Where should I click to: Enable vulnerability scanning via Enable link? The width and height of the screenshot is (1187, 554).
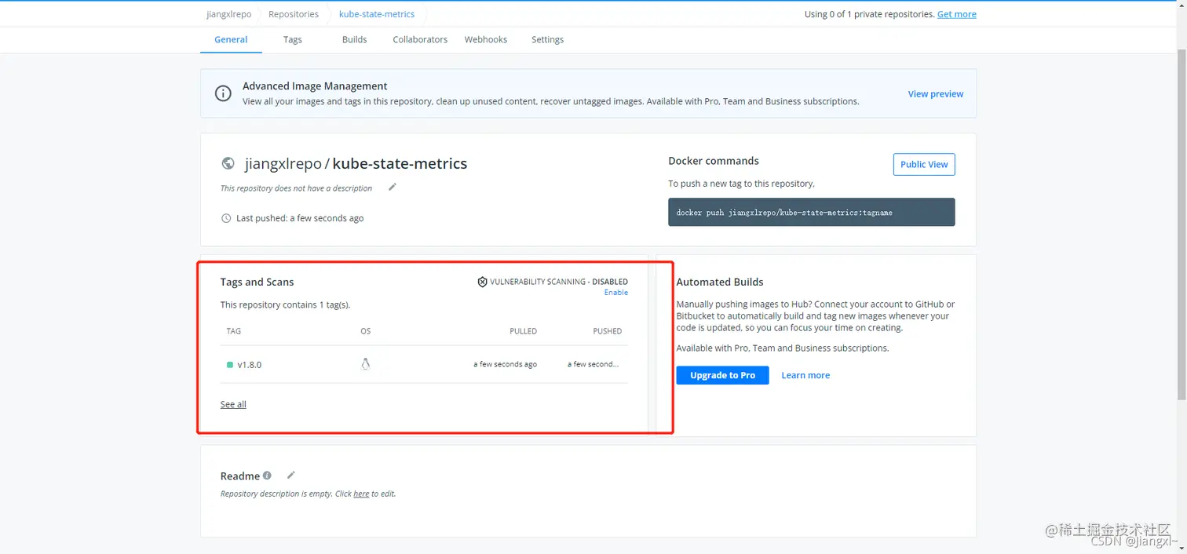tap(616, 292)
